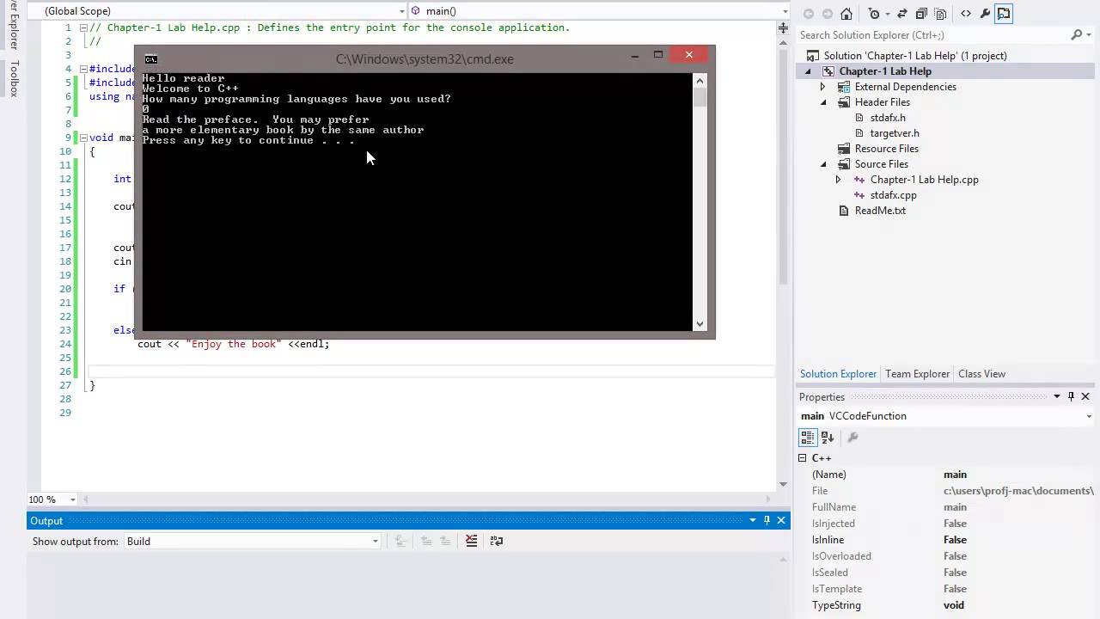Click Find Message in Code icon in Output

tap(400, 541)
